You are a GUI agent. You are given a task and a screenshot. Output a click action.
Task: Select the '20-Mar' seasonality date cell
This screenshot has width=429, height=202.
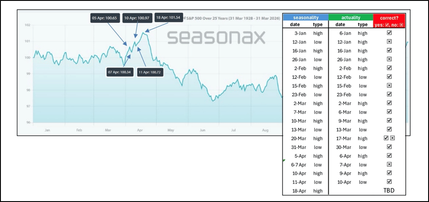[x=299, y=138]
